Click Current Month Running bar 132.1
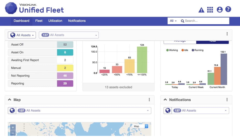The height and width of the screenshot is (137, 240). coord(224,69)
